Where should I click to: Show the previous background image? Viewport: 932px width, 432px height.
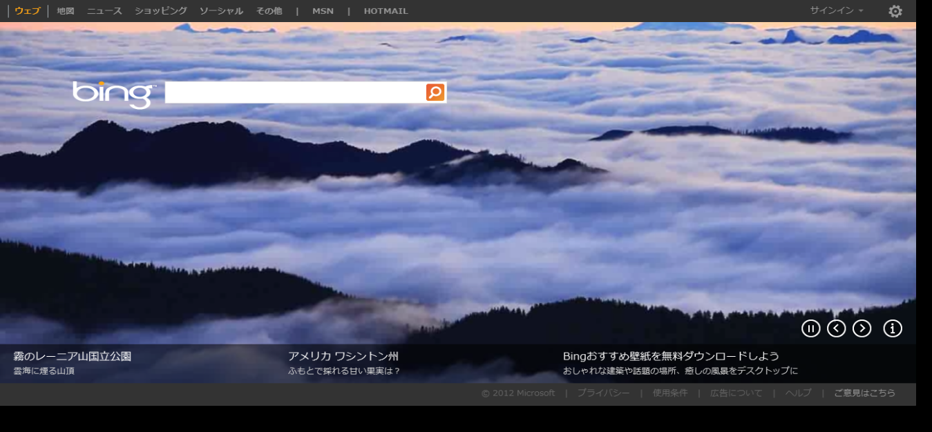tap(836, 328)
